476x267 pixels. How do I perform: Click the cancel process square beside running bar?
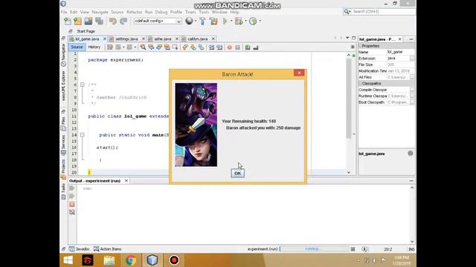(353, 249)
